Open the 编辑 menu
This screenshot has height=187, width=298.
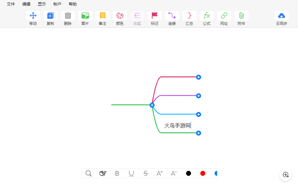26,4
